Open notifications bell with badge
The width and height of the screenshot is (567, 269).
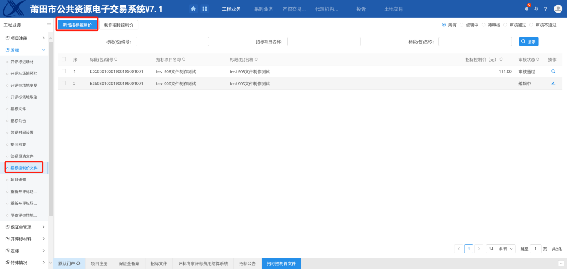[x=527, y=9]
